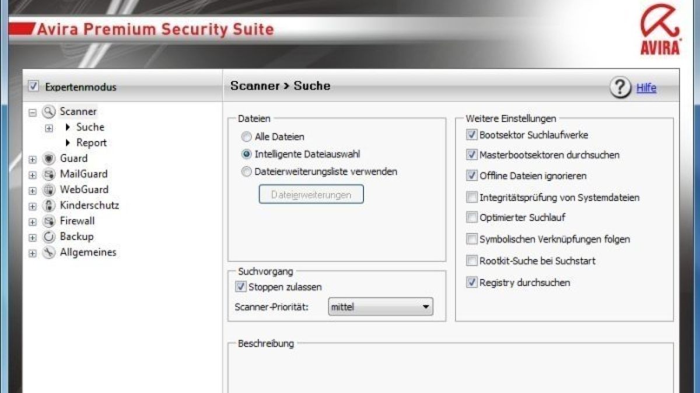This screenshot has height=393, width=700.
Task: Enable Rootkit-Suche bei Suchstart
Action: tap(472, 261)
